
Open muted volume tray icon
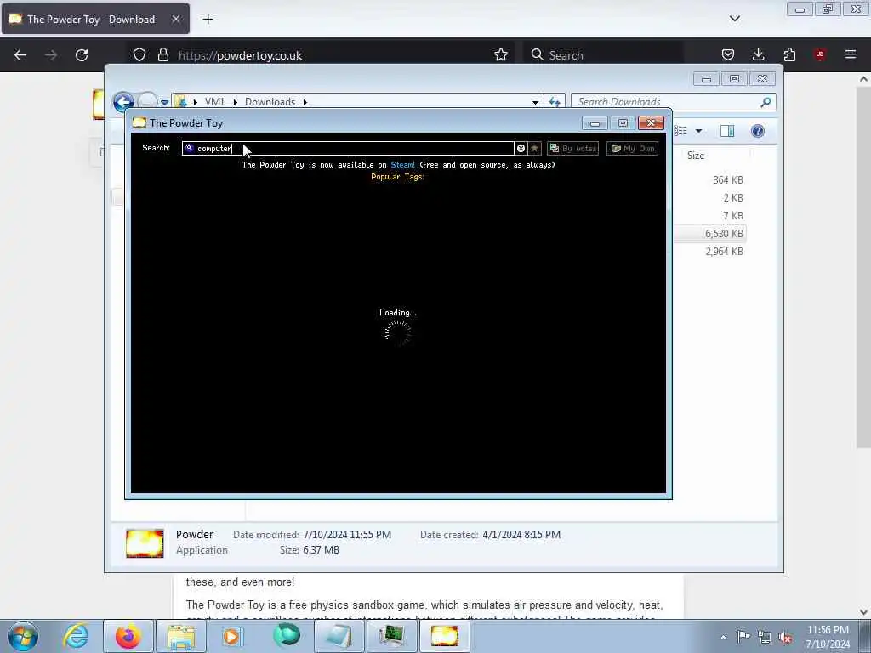[785, 636]
